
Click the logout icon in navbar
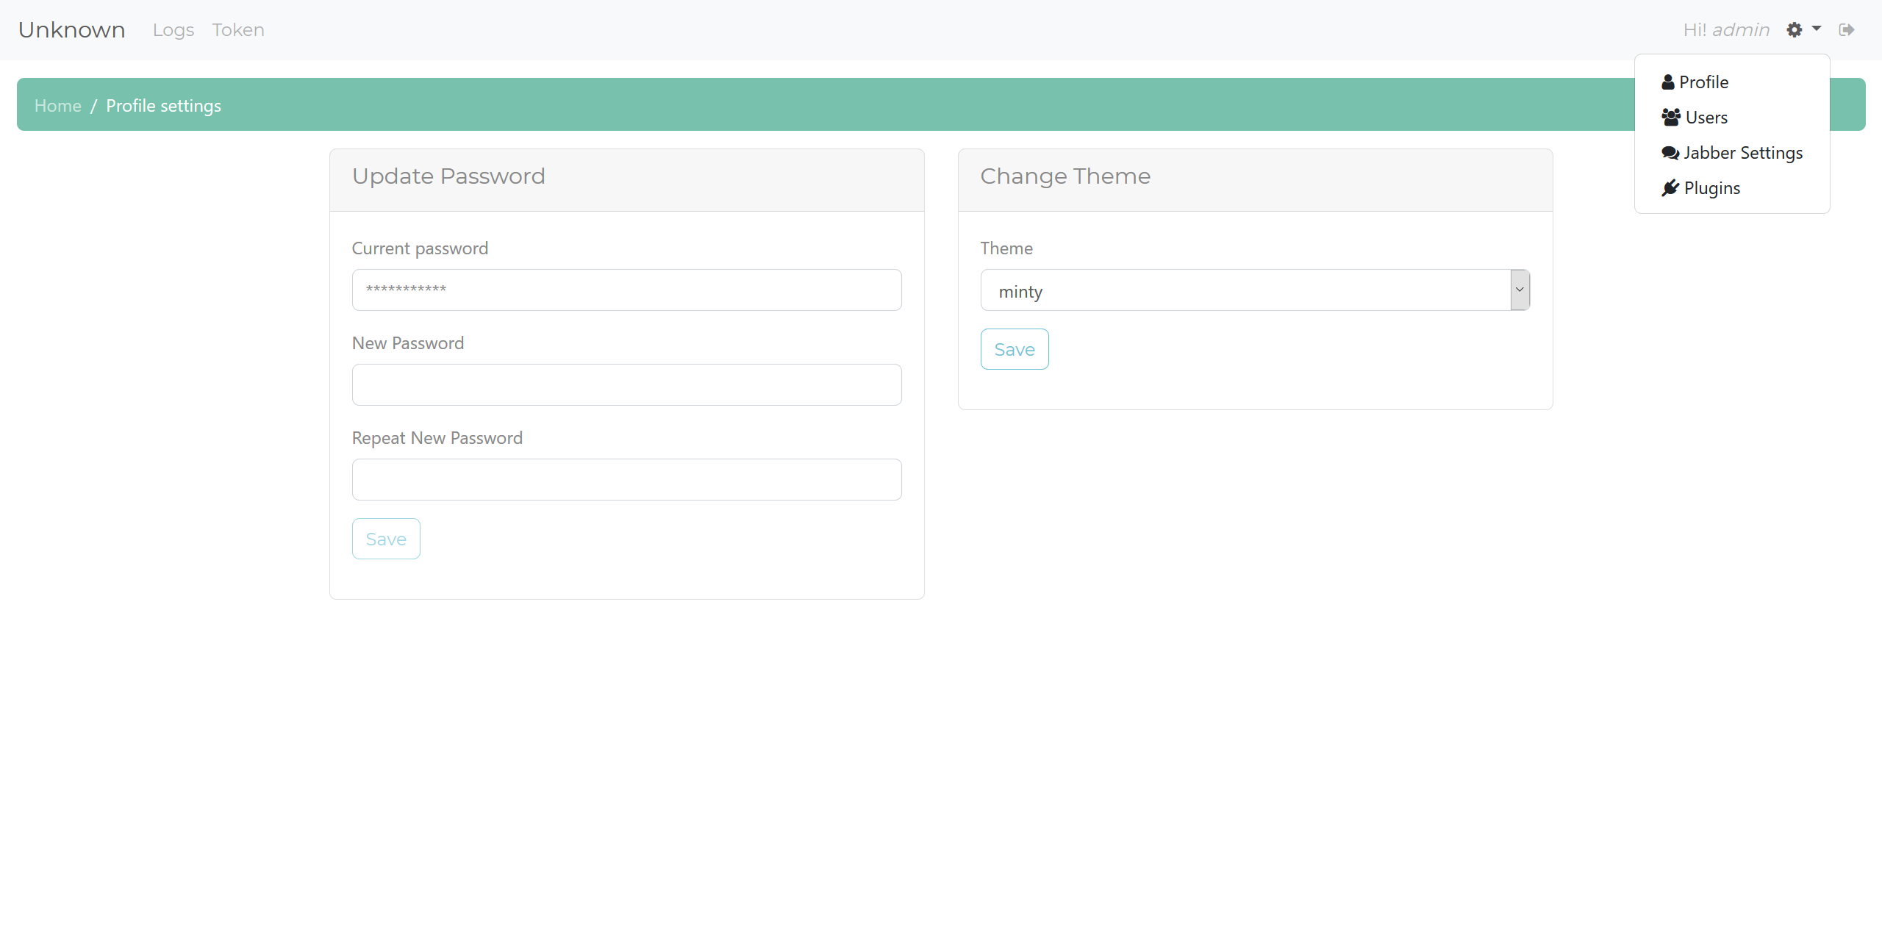[1847, 30]
